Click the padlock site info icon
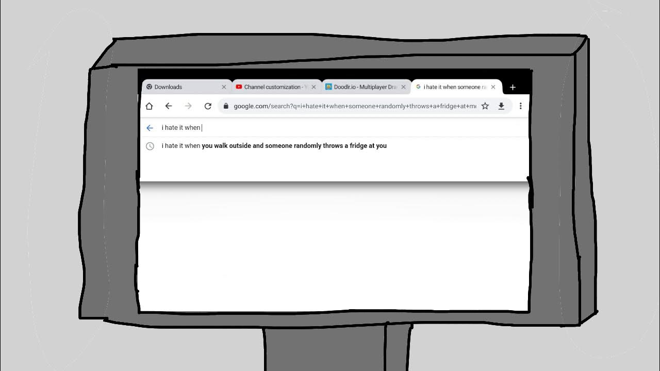This screenshot has width=660, height=371. point(225,106)
